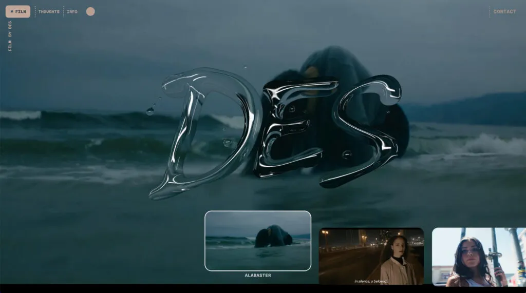Go to the INFO section
This screenshot has height=293, width=526.
[72, 11]
